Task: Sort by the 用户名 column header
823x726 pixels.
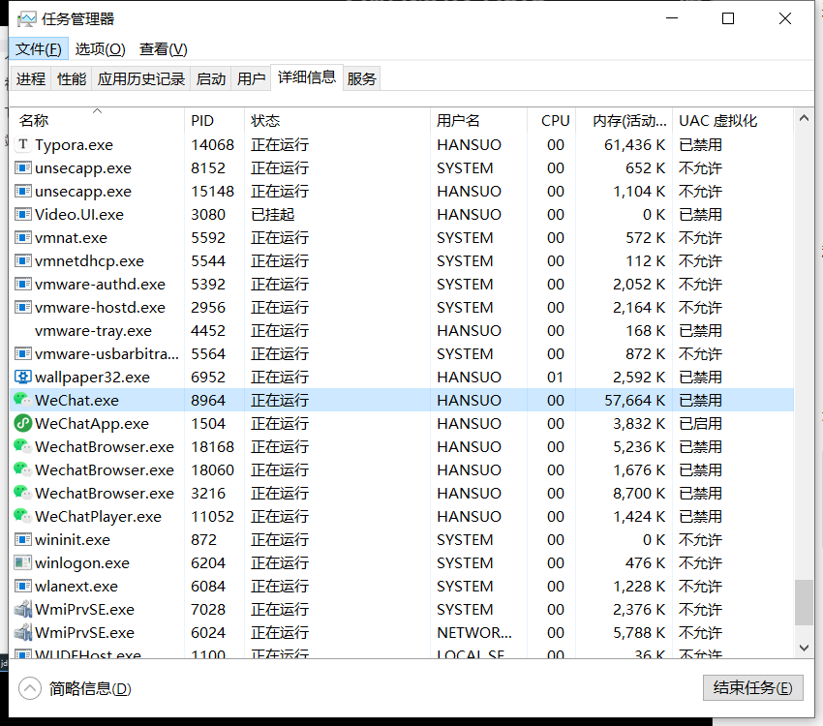Action: 478,121
